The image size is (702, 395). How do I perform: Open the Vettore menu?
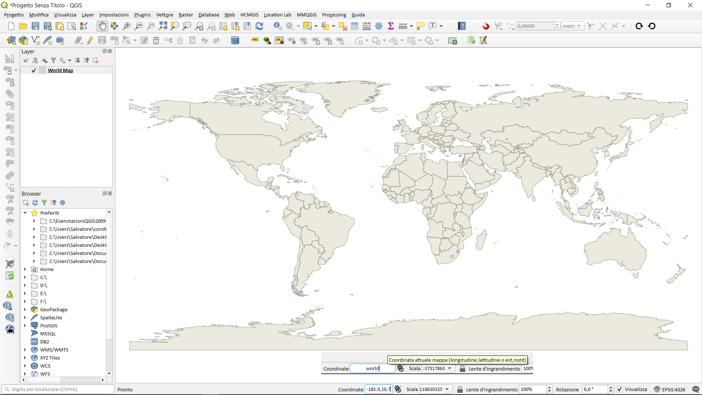[165, 15]
